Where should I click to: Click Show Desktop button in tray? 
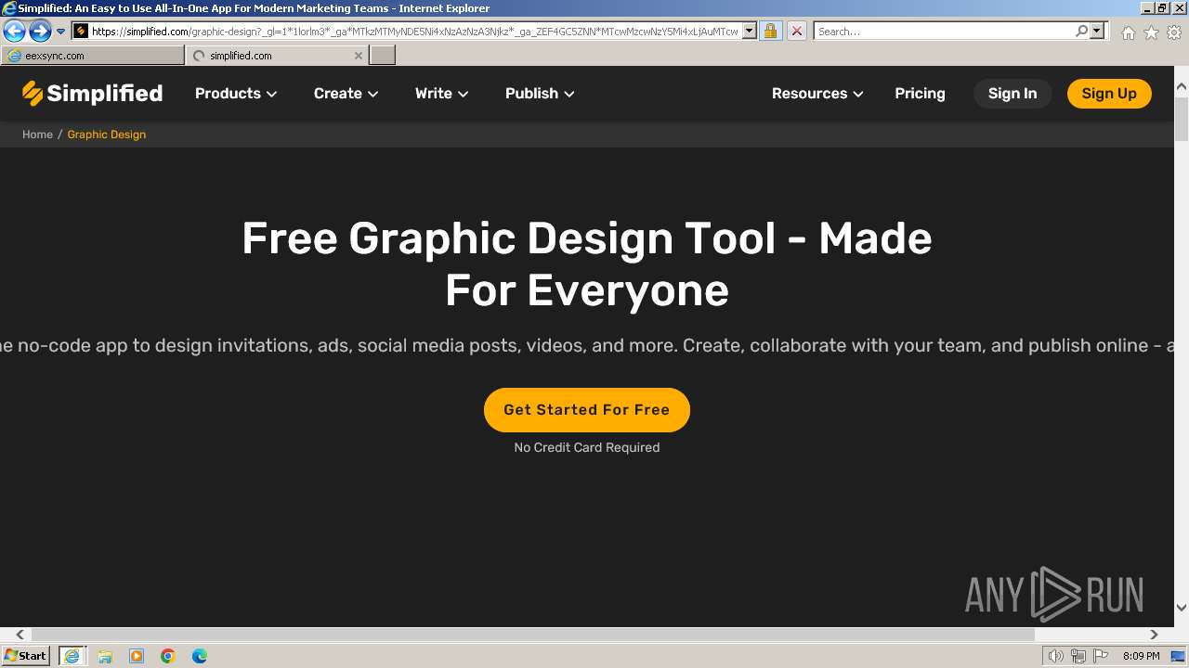[x=1179, y=656]
